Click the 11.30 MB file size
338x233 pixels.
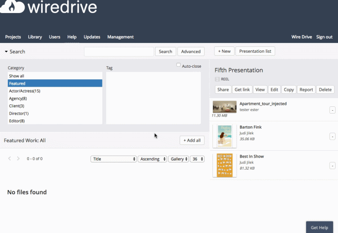(219, 116)
